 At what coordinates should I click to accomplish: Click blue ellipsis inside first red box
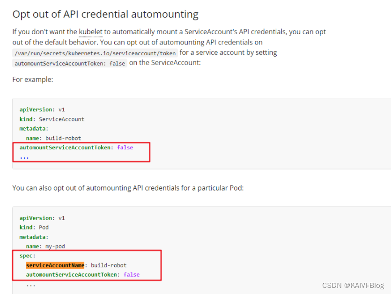pos(24,158)
